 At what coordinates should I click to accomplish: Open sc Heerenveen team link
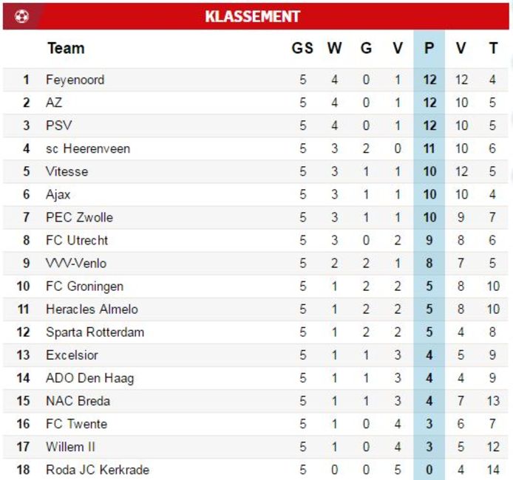coord(87,148)
